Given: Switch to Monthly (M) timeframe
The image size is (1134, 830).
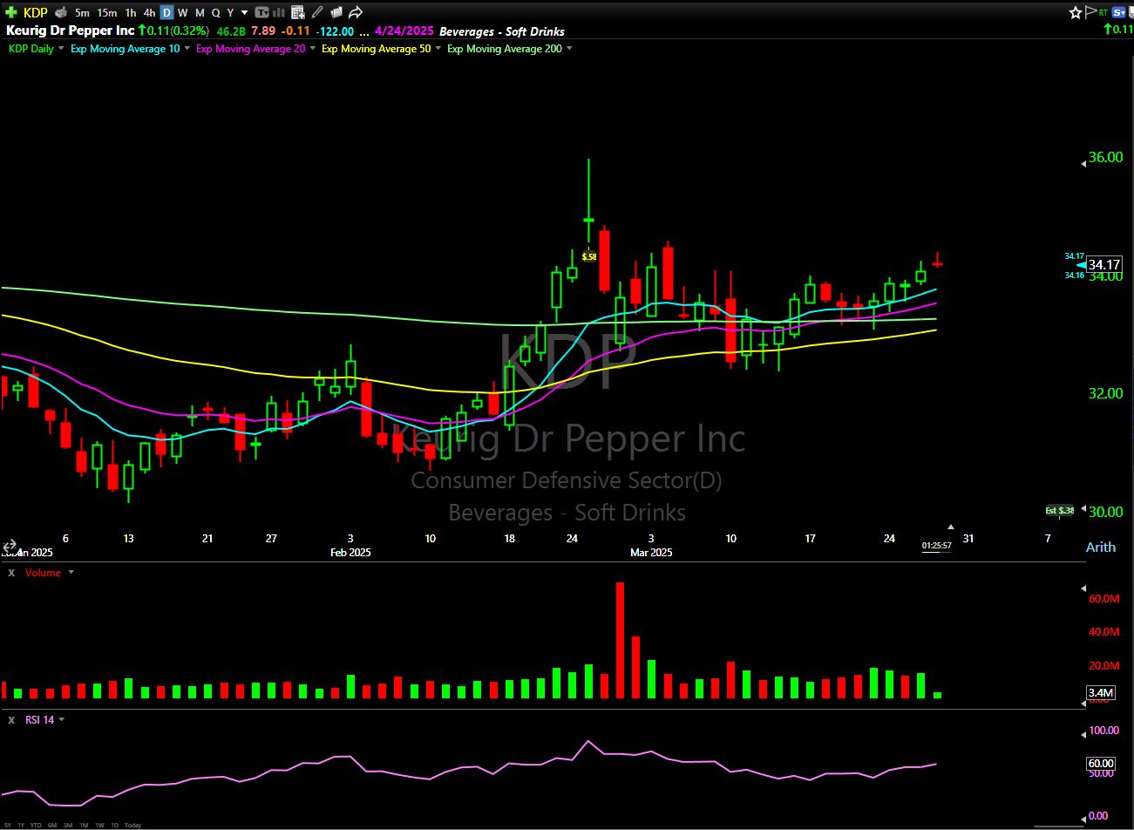Looking at the screenshot, I should point(200,12).
